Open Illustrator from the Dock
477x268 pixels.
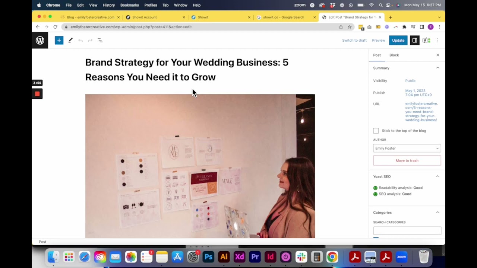(224, 257)
